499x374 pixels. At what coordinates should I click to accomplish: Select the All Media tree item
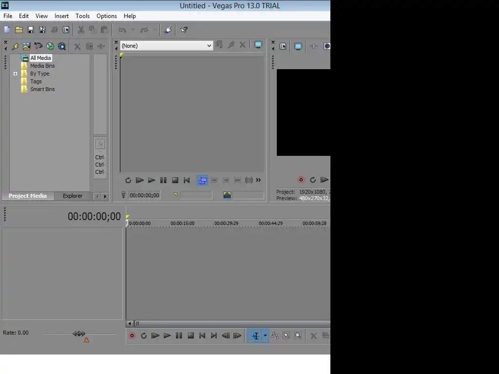pyautogui.click(x=40, y=58)
